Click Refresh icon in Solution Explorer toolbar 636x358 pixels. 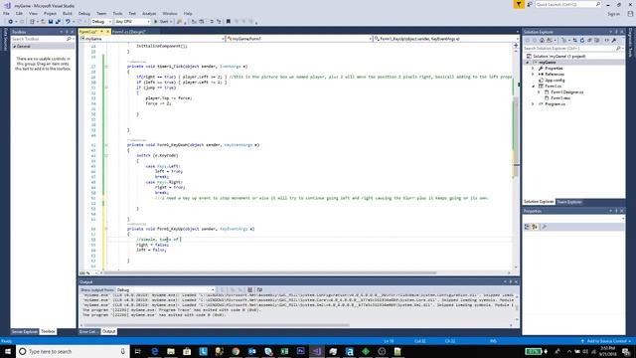(582, 40)
